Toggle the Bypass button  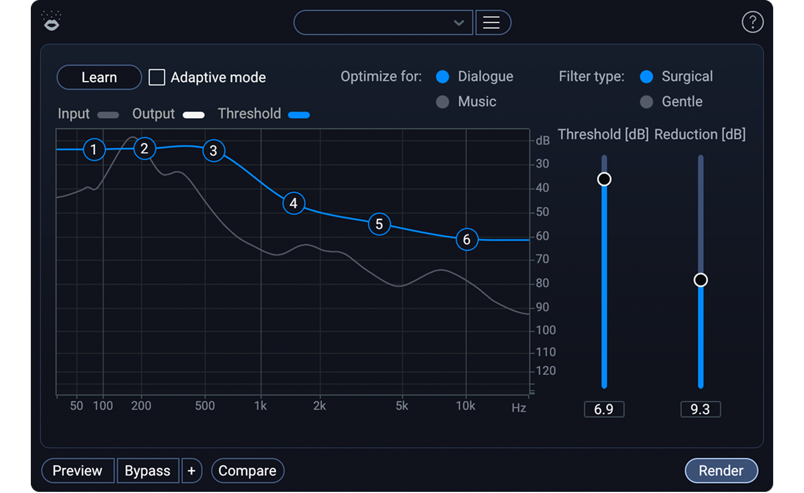pos(147,471)
